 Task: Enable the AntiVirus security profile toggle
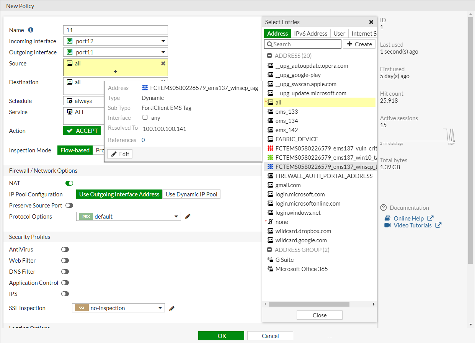pyautogui.click(x=65, y=249)
